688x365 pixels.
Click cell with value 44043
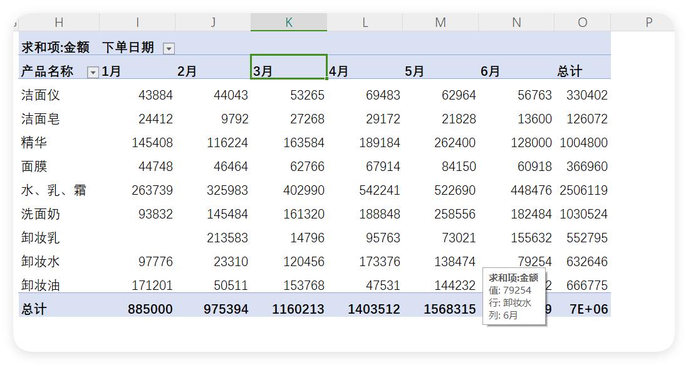(x=231, y=95)
